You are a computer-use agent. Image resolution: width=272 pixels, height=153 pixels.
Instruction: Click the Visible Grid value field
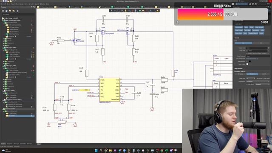pos(257,48)
